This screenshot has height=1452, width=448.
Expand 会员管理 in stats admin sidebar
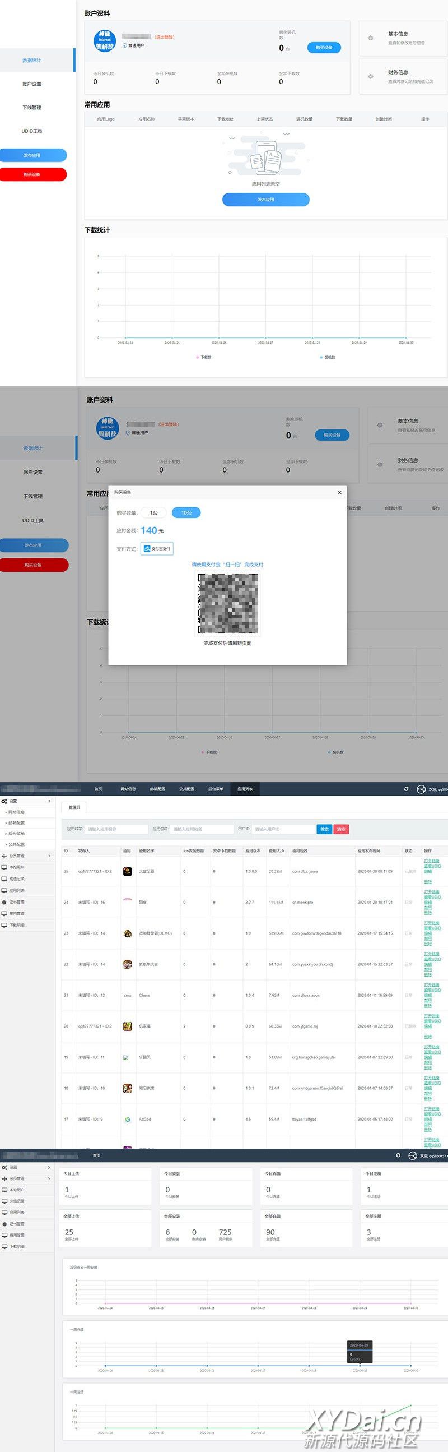click(27, 1178)
